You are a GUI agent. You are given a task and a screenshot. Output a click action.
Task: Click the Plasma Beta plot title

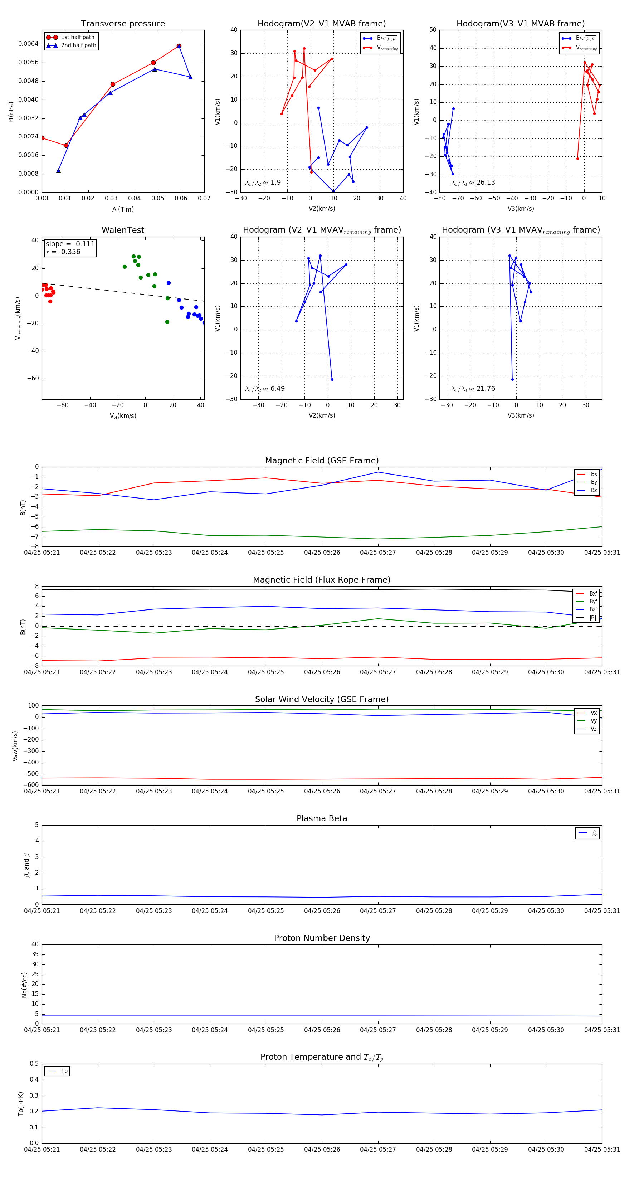click(x=322, y=818)
